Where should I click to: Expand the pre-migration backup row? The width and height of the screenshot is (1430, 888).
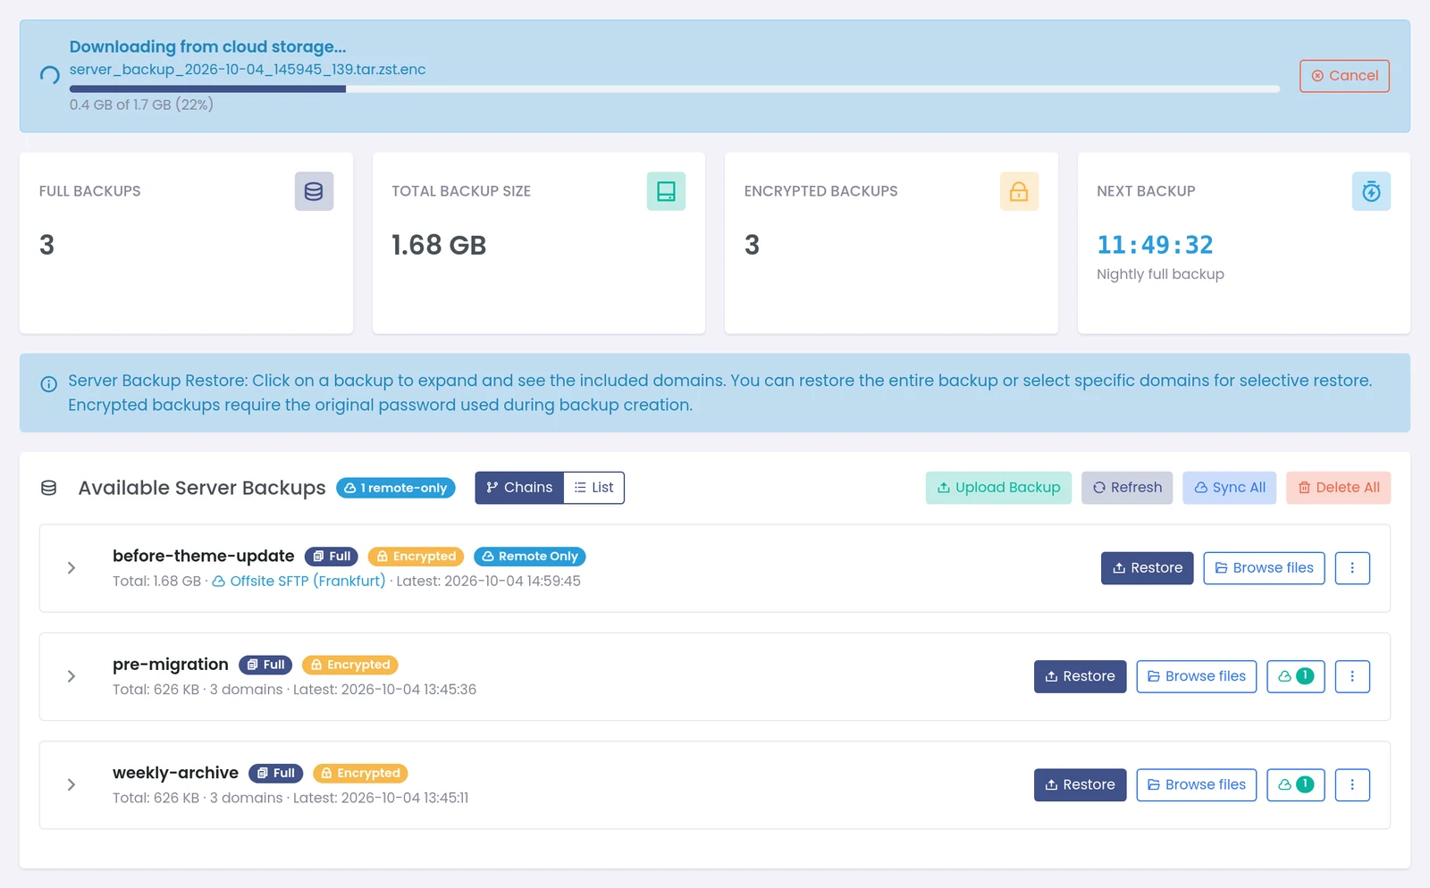coord(71,676)
